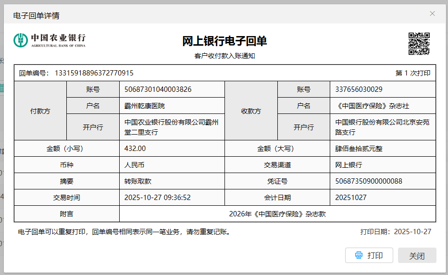The image size is (448, 275).
Task: Click the printer icon in the 打印 button
Action: tap(359, 255)
